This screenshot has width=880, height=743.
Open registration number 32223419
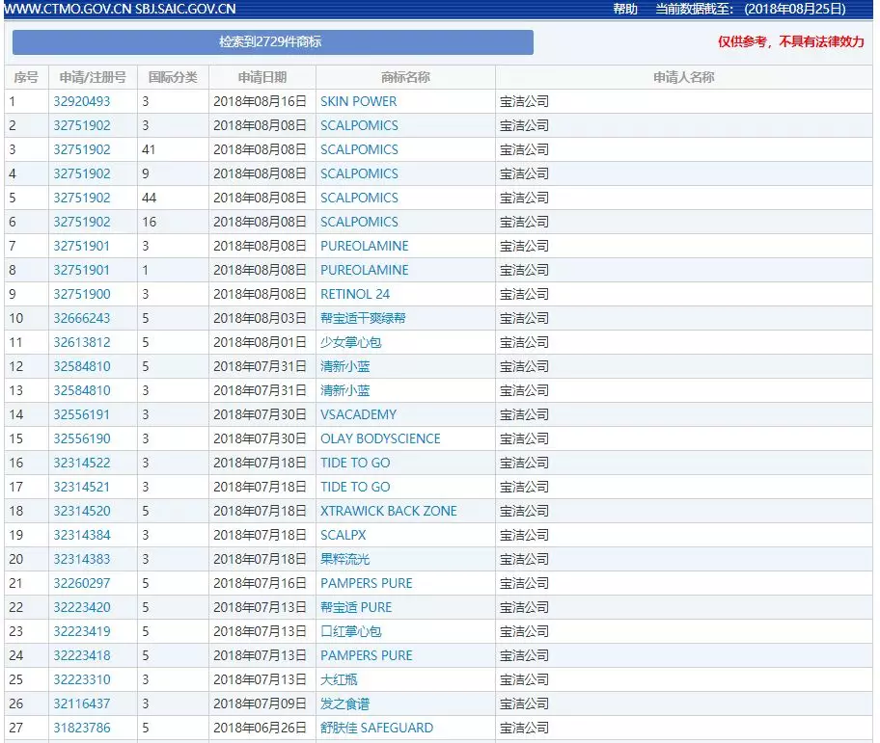point(82,631)
